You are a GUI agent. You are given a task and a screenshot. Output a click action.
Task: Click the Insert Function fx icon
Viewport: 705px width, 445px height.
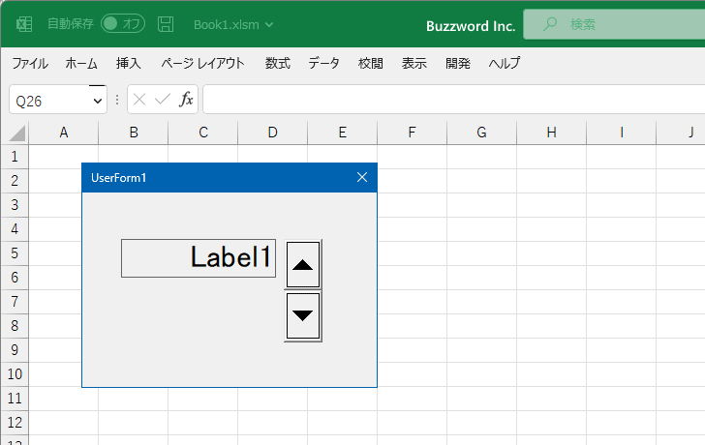tap(186, 100)
